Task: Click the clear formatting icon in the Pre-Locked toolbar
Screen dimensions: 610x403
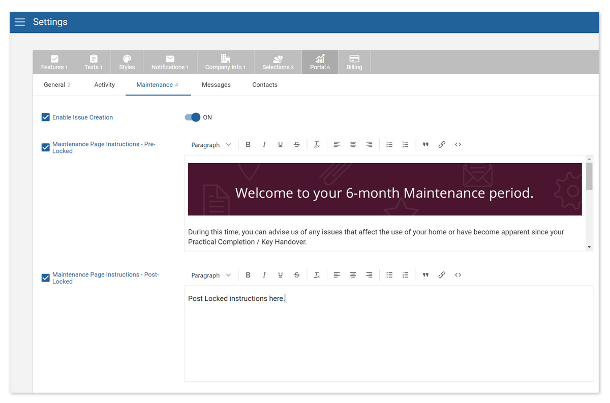Action: [x=317, y=144]
